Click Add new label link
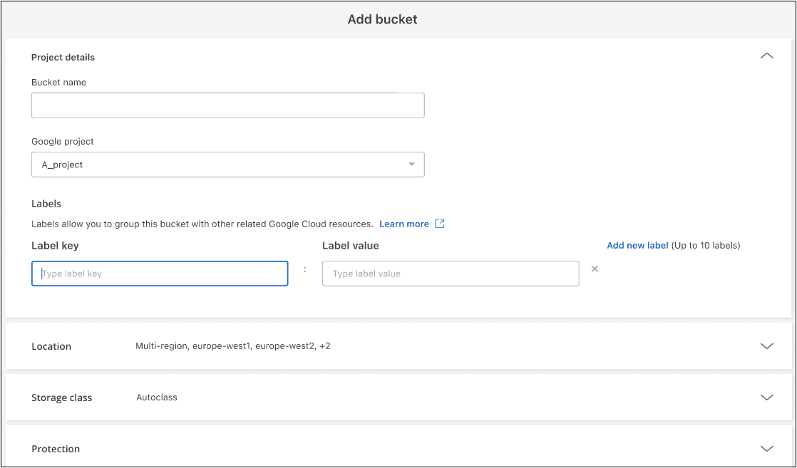This screenshot has width=797, height=468. coord(637,246)
